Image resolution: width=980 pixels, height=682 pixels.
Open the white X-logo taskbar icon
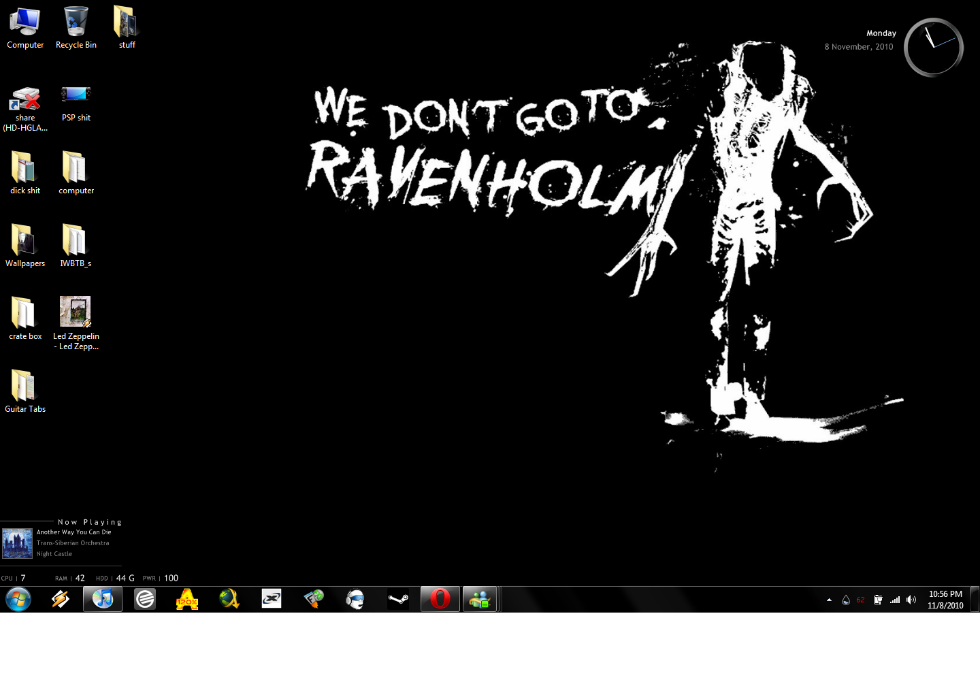272,599
